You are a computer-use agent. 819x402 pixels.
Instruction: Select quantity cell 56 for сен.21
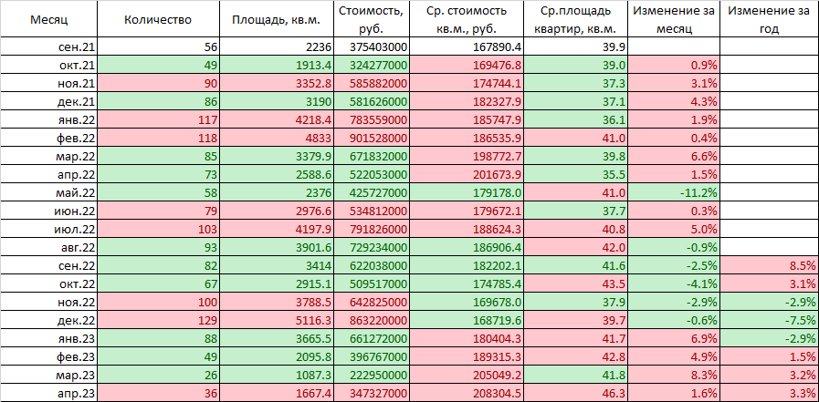(158, 47)
